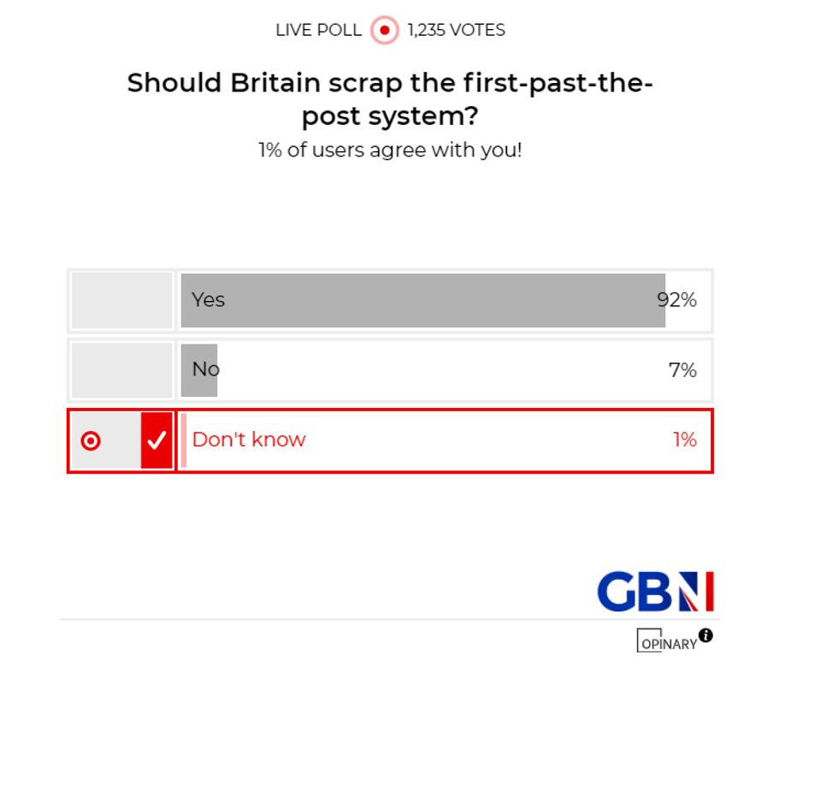Click the red target icon beside Don't know
Viewport: 838px width, 791px height.
90,440
